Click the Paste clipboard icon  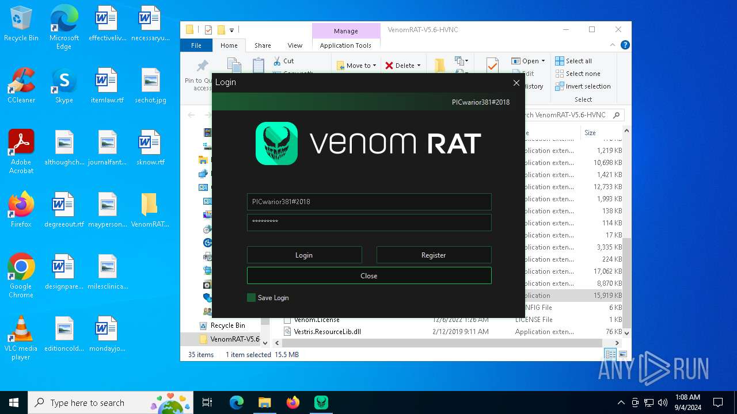(x=259, y=65)
